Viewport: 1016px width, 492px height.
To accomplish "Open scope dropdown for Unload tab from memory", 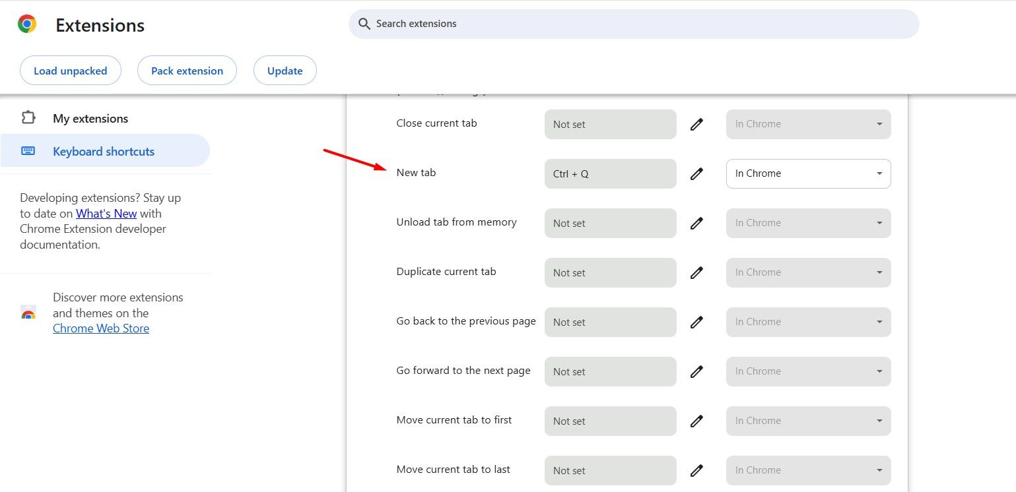I will tap(808, 223).
